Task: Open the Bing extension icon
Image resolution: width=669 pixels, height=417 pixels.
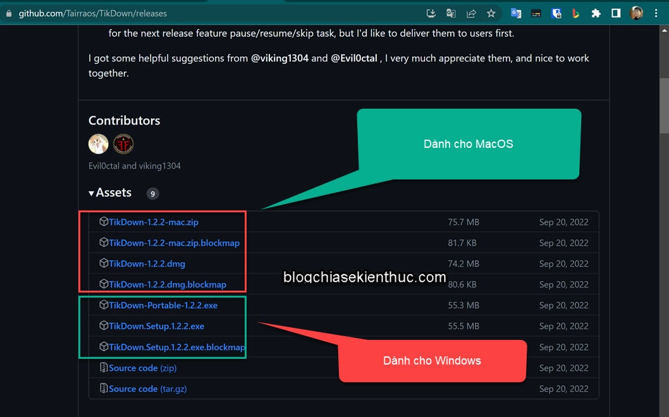Action: [575, 14]
